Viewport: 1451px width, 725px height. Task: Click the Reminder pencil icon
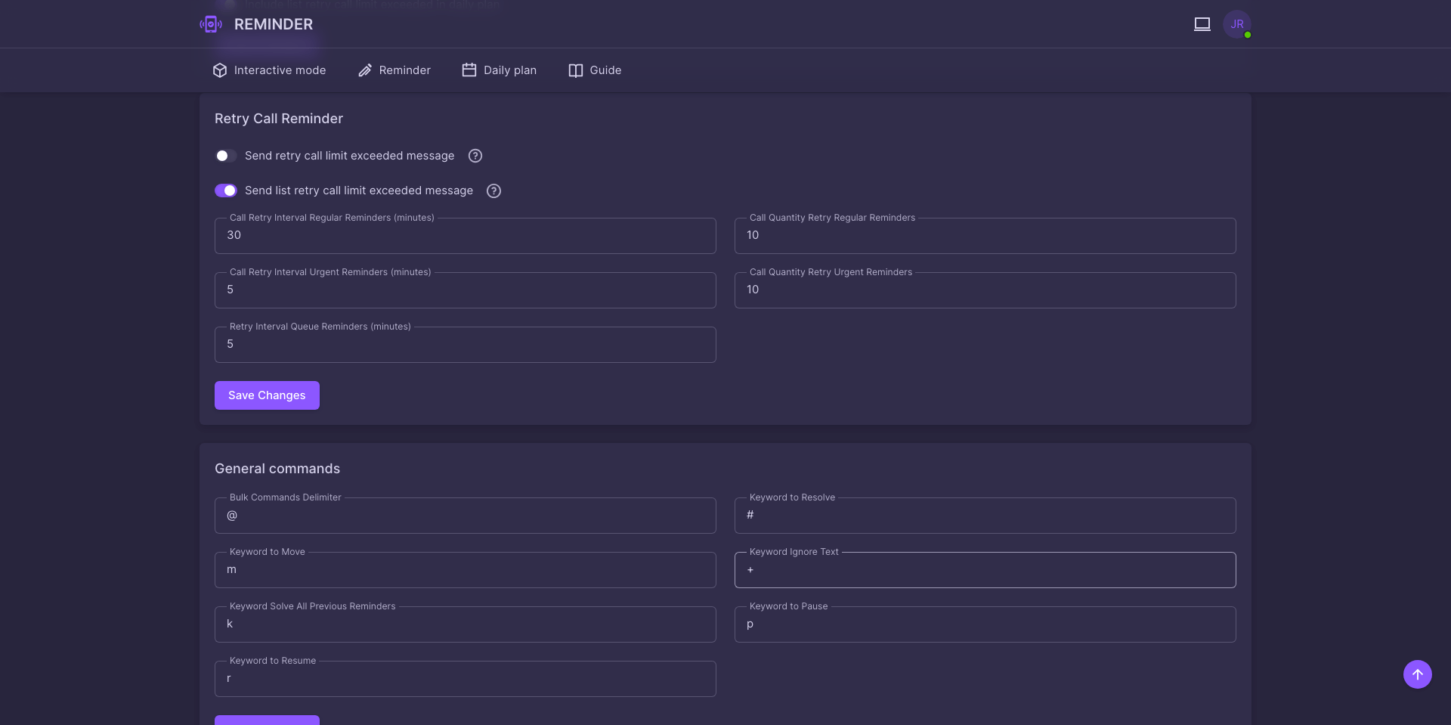click(x=365, y=70)
